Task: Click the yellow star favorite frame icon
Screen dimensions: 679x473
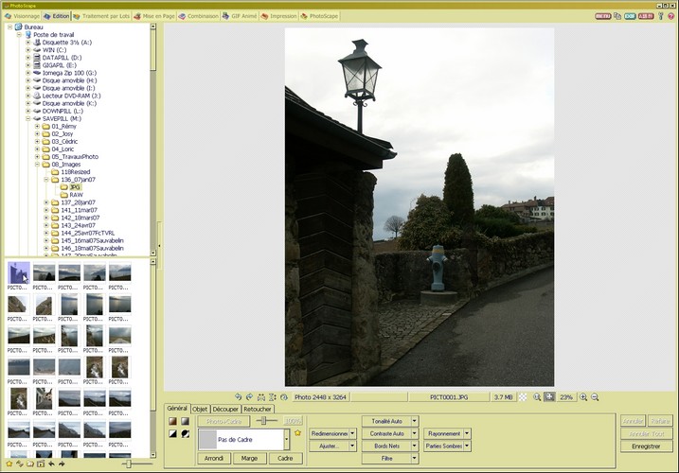Action: pos(297,432)
